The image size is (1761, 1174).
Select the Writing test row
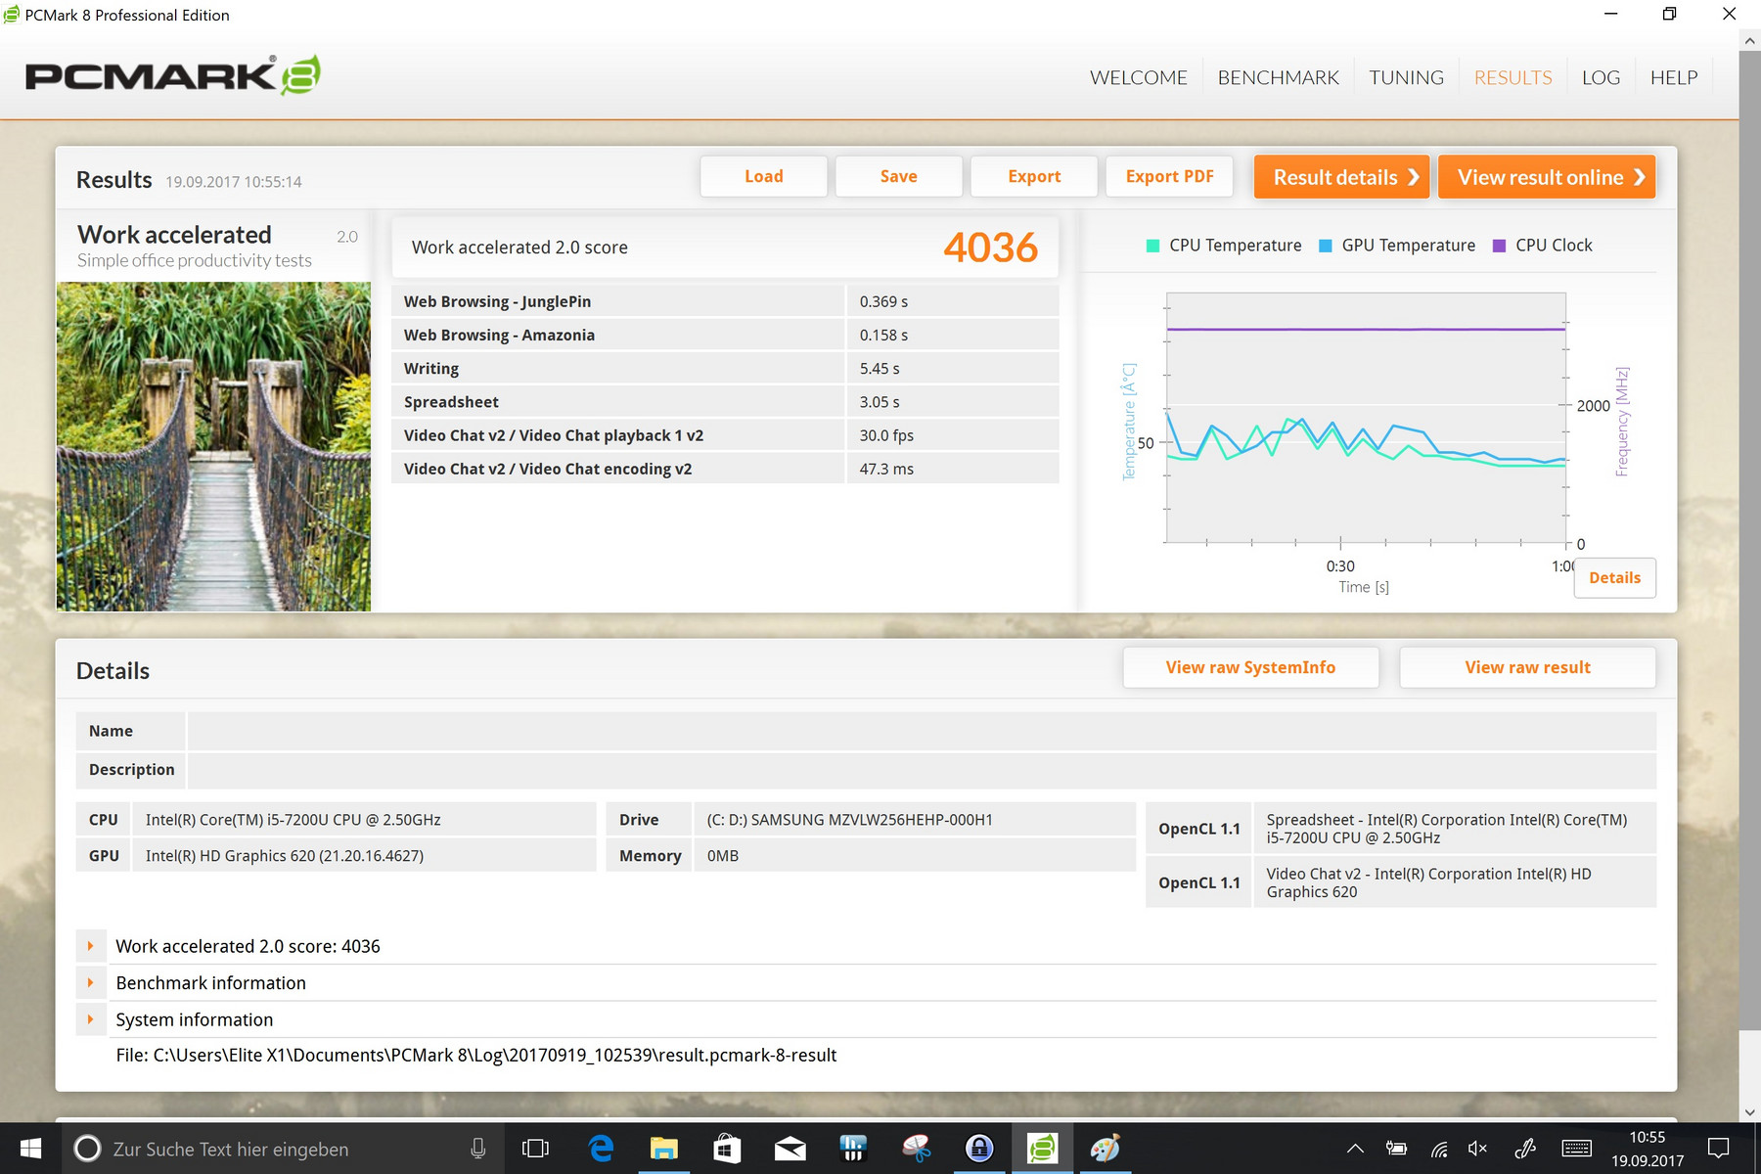pos(725,369)
